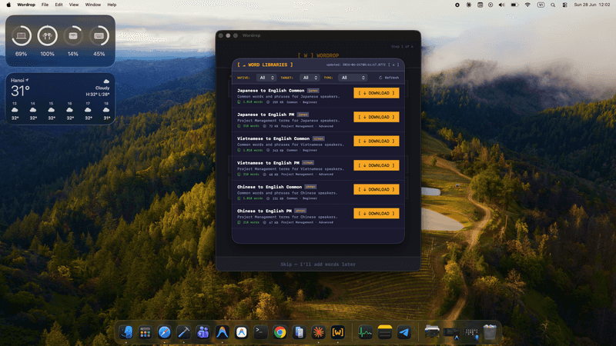Image resolution: width=616 pixels, height=346 pixels.
Task: Open Terminal from the Dock
Action: point(260,332)
